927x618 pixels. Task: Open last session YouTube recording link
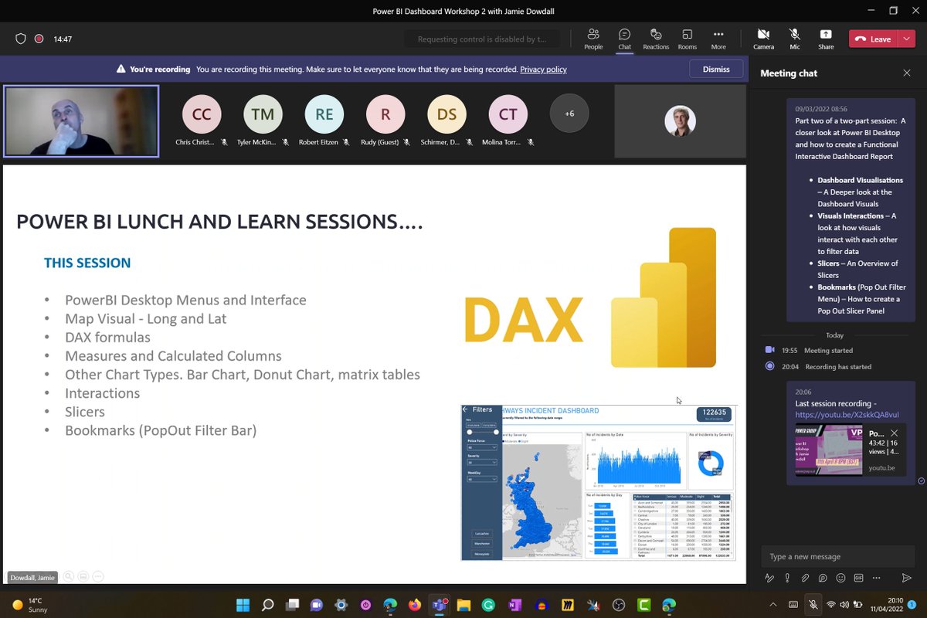point(847,415)
